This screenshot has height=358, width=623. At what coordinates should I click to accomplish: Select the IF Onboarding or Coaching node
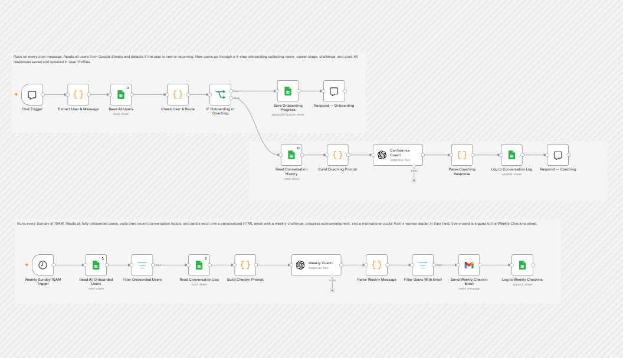[x=220, y=94]
